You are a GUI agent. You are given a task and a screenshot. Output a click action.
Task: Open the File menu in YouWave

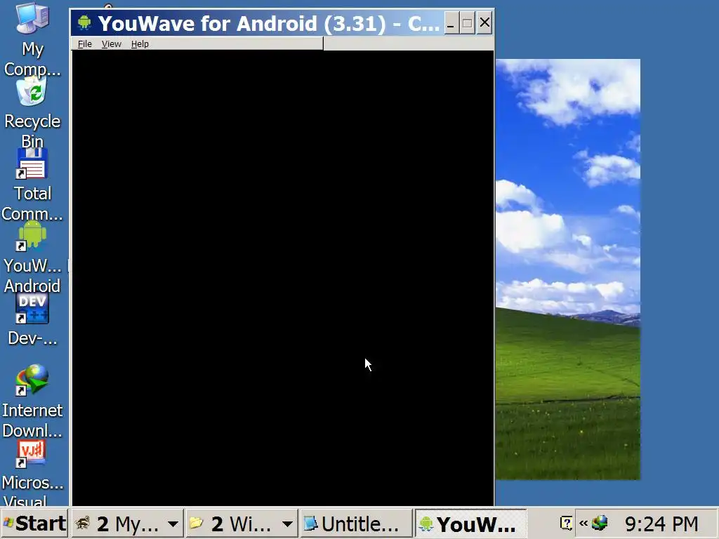coord(85,44)
